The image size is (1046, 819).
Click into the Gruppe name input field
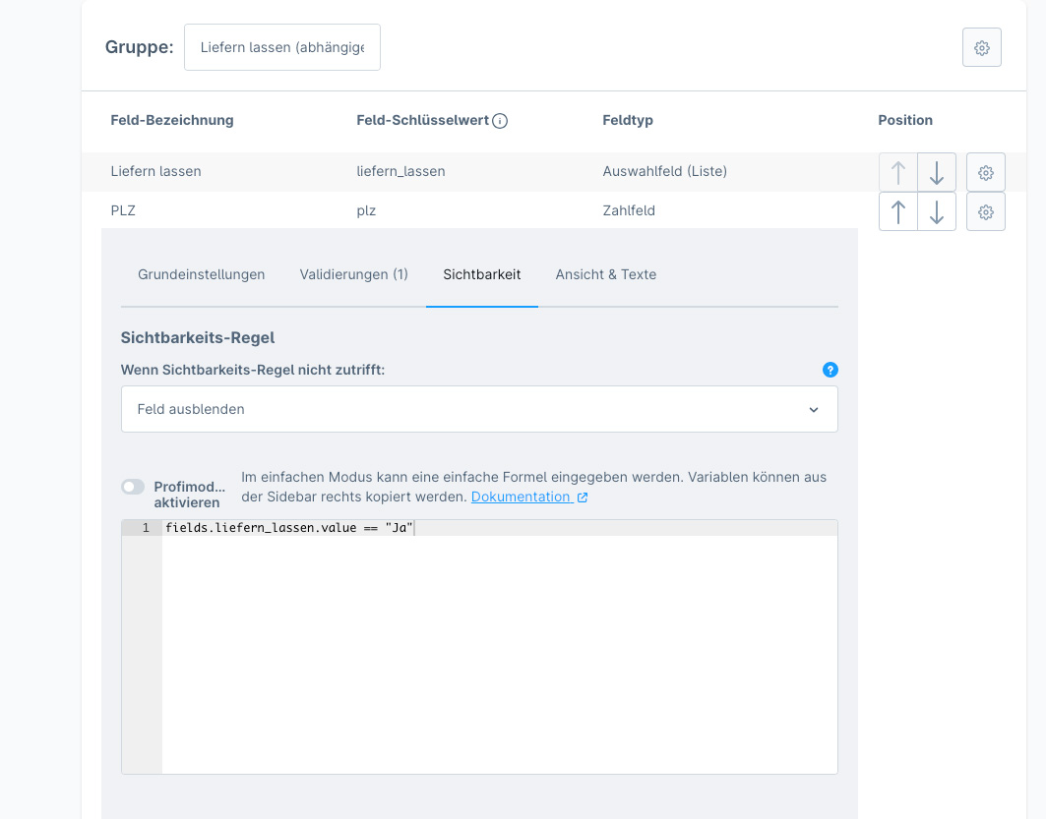pos(282,47)
